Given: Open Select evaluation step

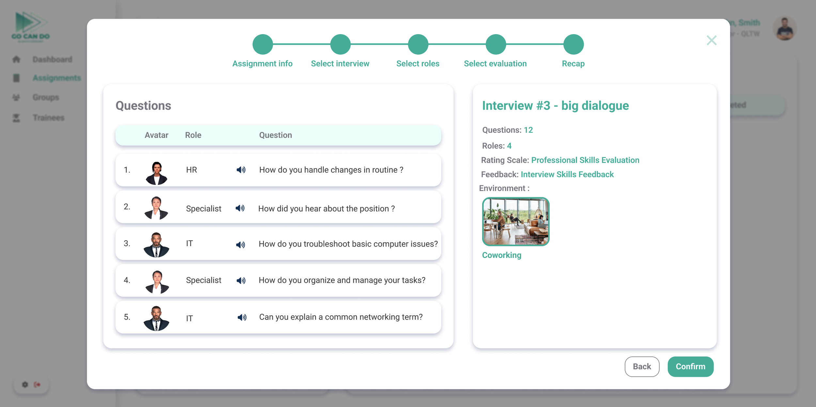Looking at the screenshot, I should (x=495, y=44).
